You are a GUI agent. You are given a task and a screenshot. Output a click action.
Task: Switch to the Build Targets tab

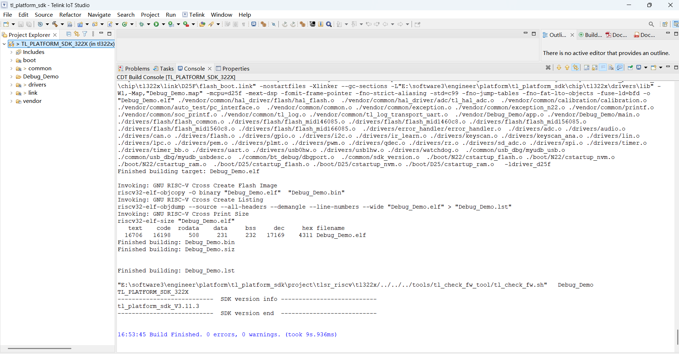tap(590, 35)
